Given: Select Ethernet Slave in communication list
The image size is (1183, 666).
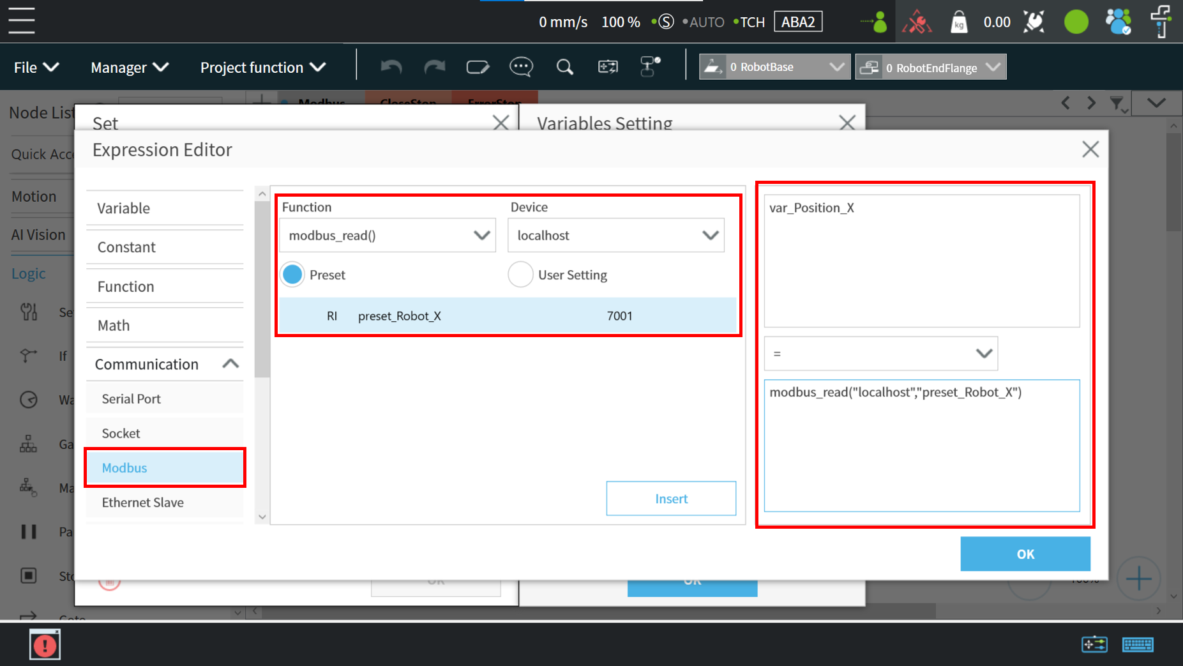Looking at the screenshot, I should point(143,503).
